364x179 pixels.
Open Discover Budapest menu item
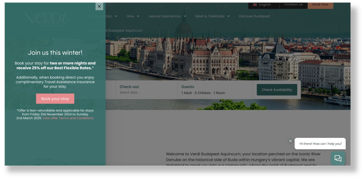tap(254, 16)
